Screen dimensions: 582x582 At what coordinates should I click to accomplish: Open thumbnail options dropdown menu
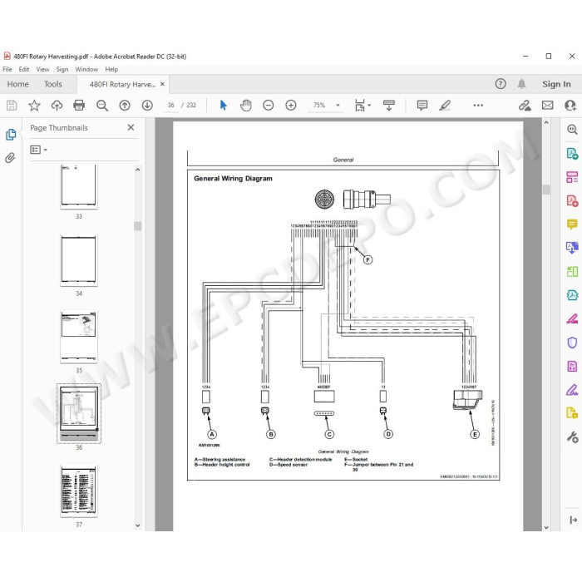click(38, 150)
